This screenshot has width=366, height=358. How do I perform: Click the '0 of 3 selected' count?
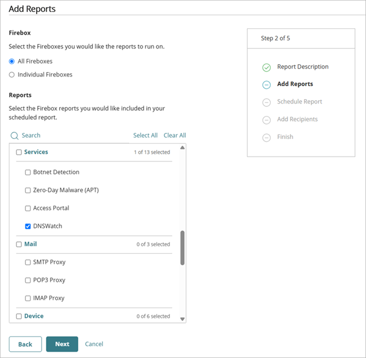(153, 244)
